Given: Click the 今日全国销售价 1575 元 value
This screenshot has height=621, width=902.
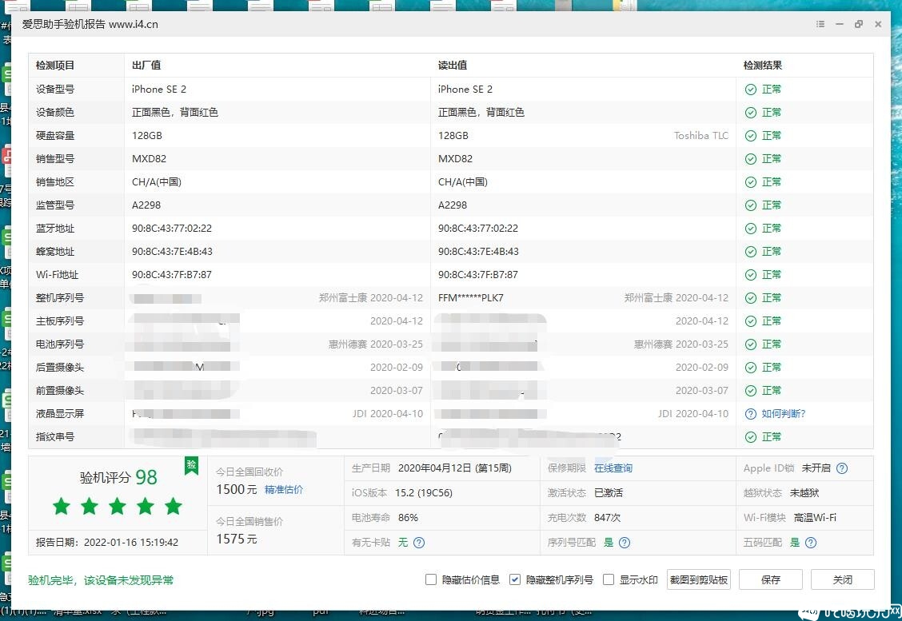Looking at the screenshot, I should [237, 539].
